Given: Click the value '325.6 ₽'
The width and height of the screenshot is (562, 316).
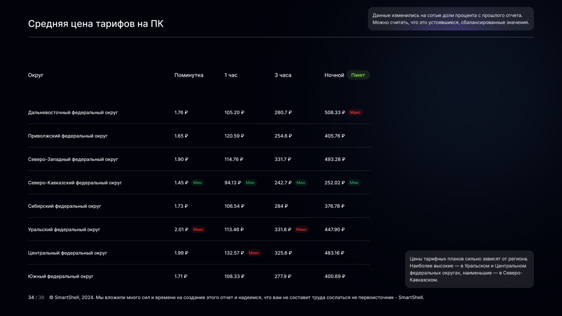Looking at the screenshot, I should coord(283,253).
